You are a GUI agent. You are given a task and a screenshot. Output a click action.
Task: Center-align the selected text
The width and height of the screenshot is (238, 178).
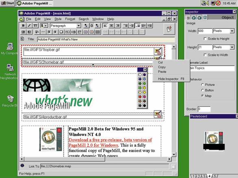[x=111, y=26]
